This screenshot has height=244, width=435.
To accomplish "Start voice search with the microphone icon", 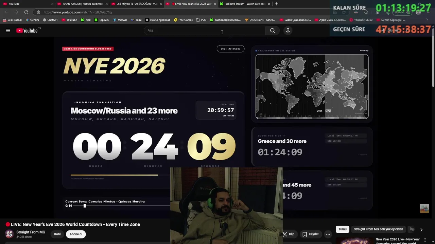I will pos(288,30).
